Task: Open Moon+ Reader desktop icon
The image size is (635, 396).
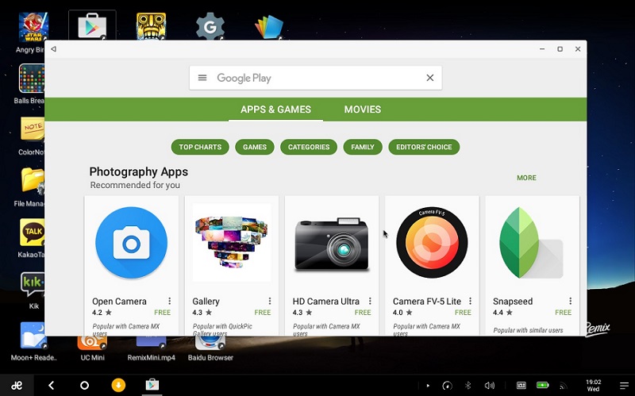Action: (33, 335)
